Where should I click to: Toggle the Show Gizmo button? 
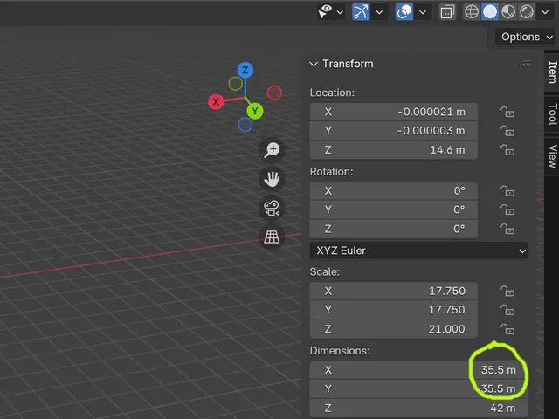click(361, 12)
